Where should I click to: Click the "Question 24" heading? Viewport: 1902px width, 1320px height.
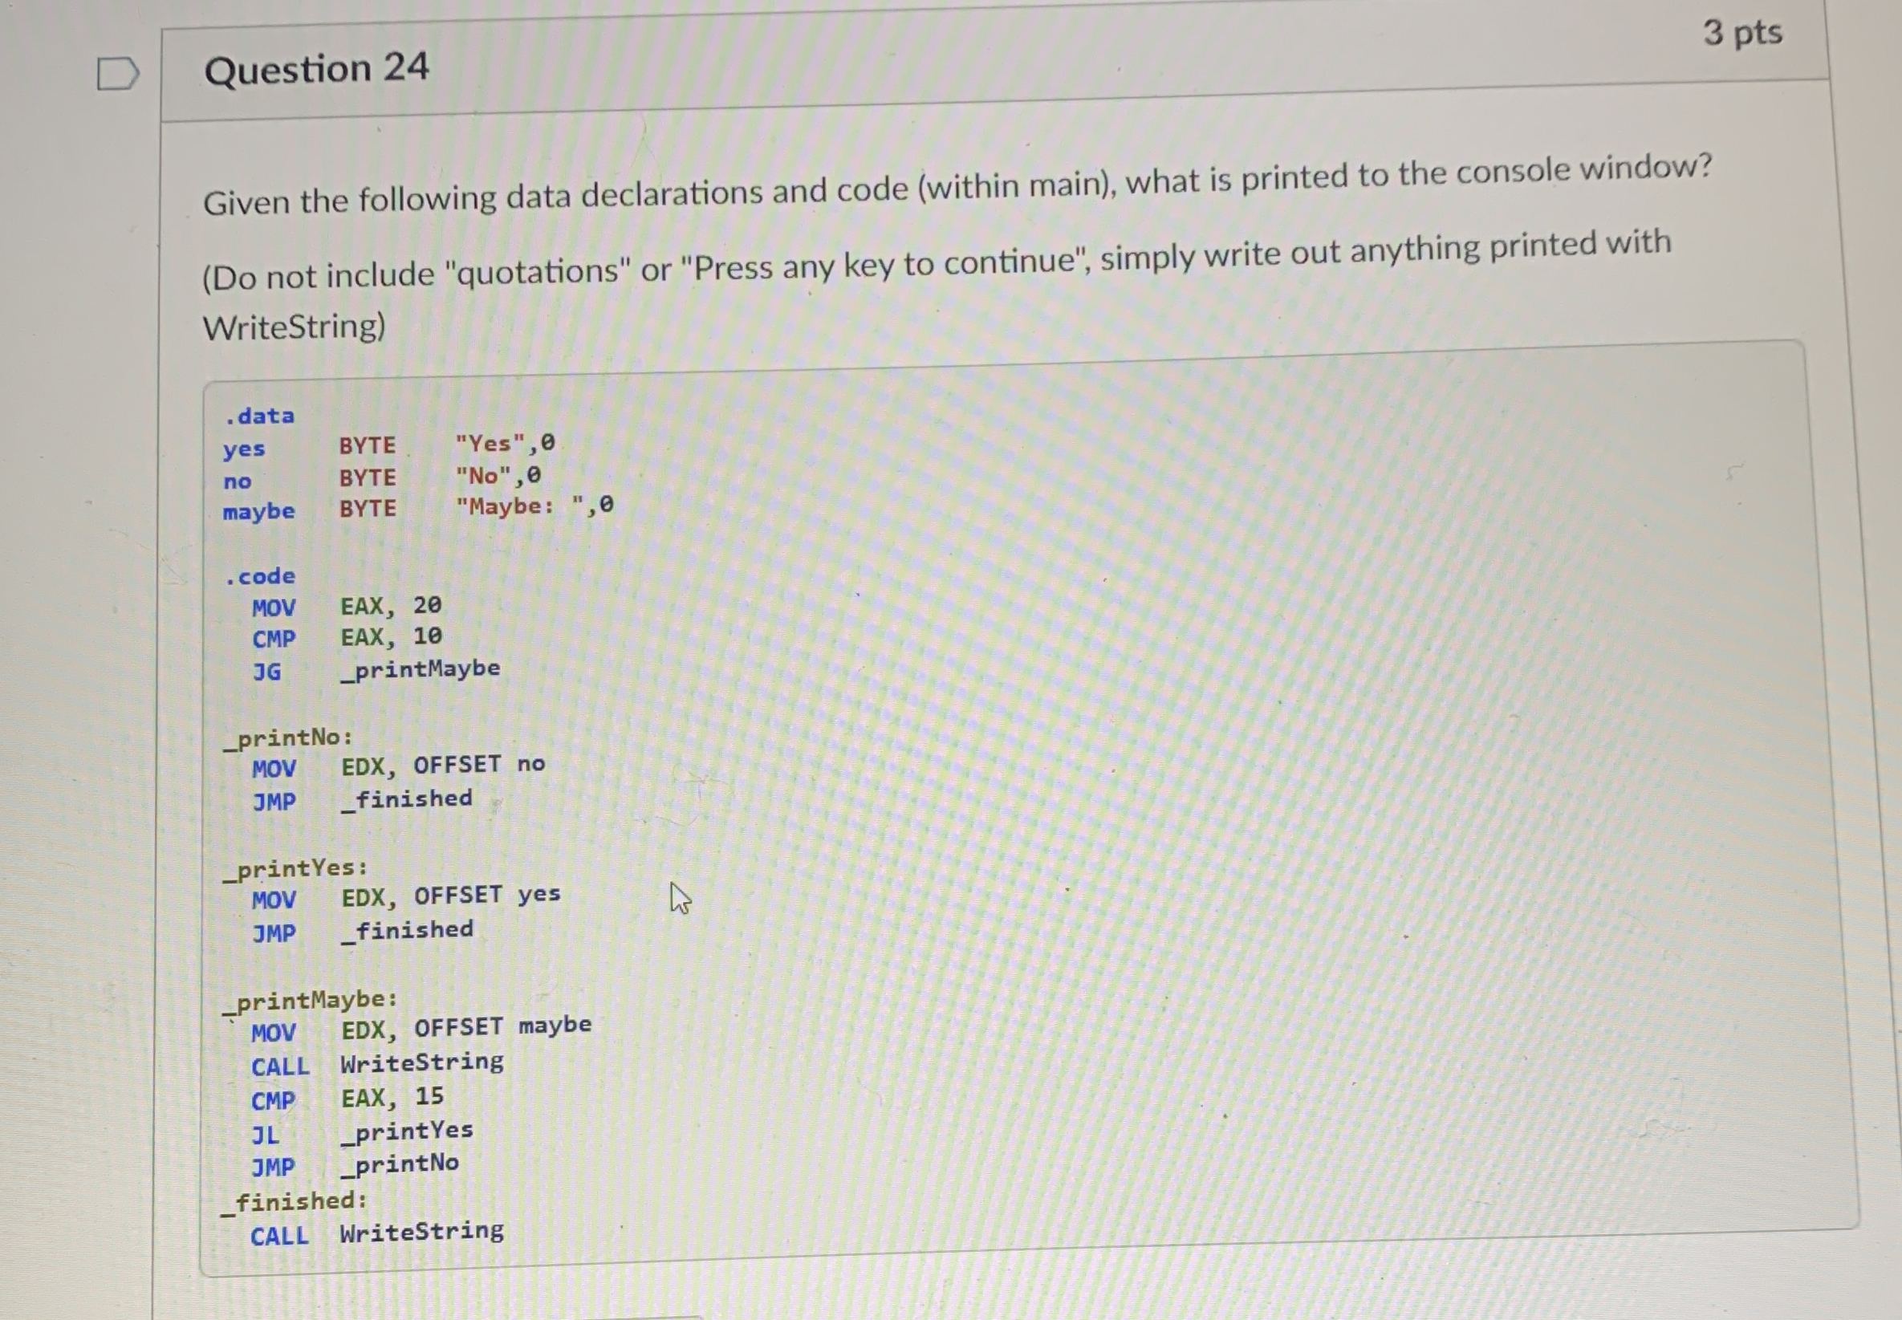pos(317,69)
